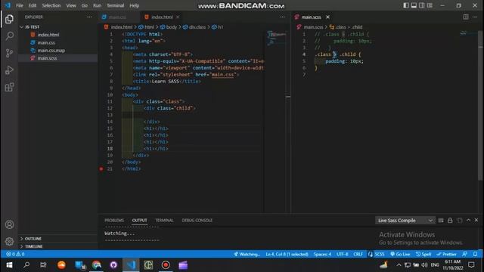
Task: Toggle the primary side bar layout icon
Action: [406, 5]
